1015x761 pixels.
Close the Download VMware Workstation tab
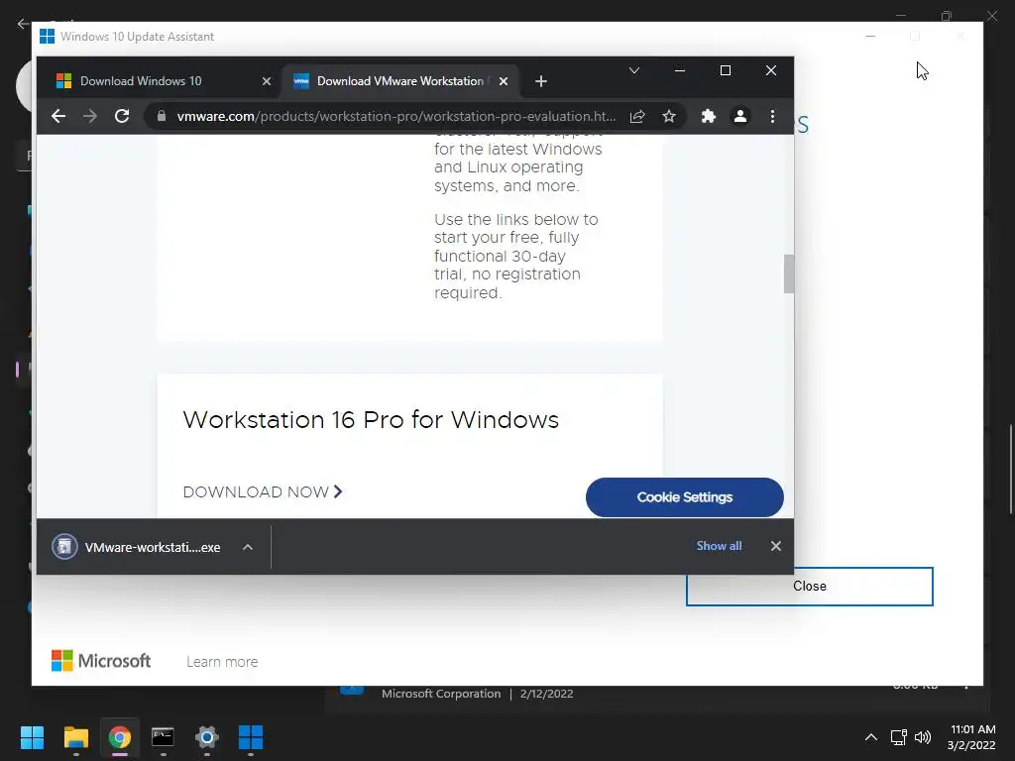(x=504, y=81)
